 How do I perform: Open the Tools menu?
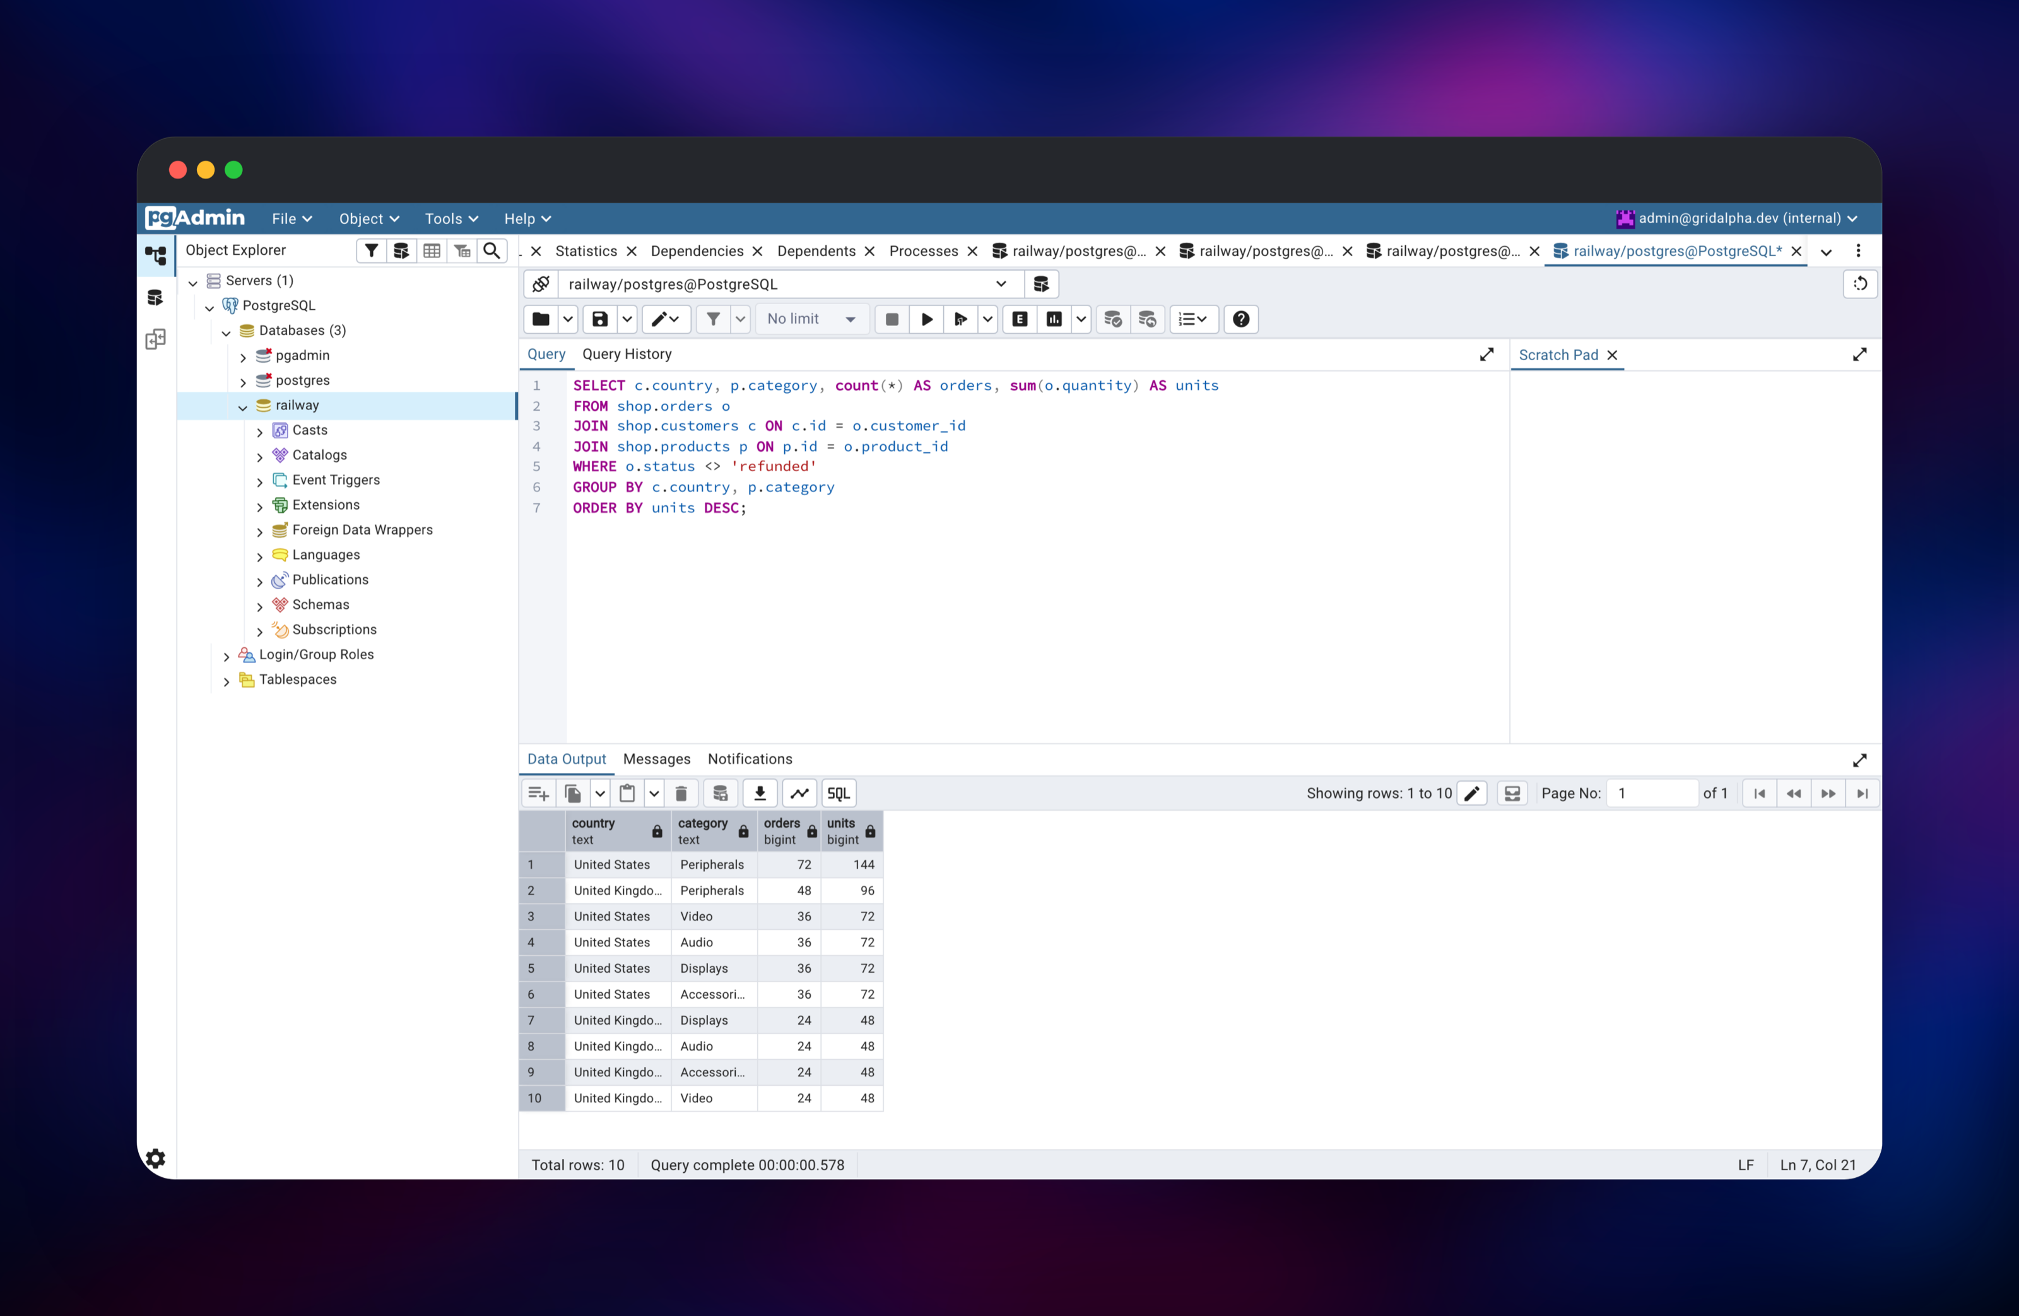451,219
